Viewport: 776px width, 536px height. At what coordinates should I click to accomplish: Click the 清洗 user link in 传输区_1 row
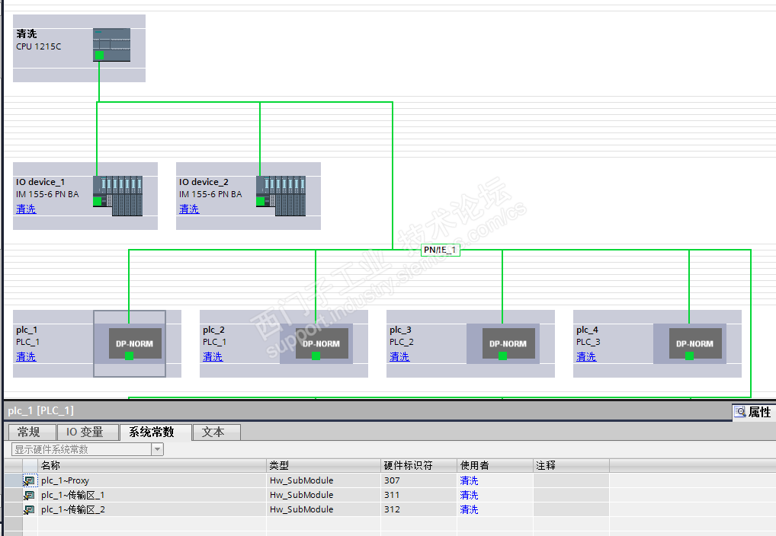tap(469, 495)
